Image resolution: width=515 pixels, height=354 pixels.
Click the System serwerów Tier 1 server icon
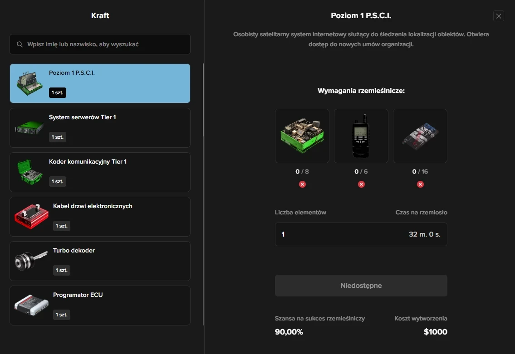pos(29,128)
